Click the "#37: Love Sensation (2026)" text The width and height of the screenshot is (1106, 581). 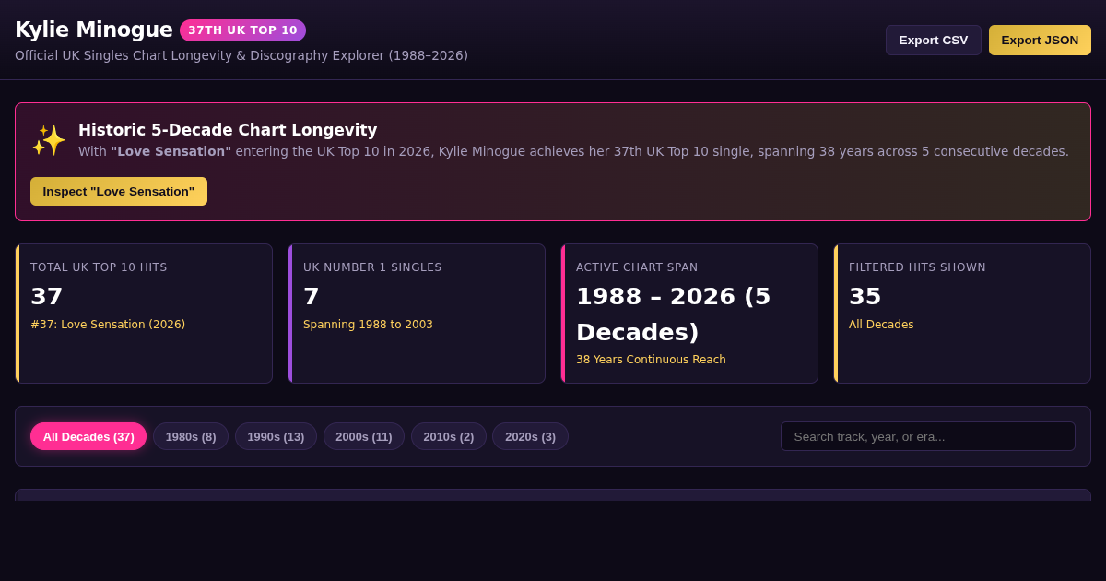(108, 325)
